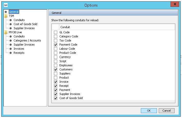Image resolution: width=182 pixels, height=118 pixels.
Task: Click bullet icon next to Invoices node
Action: point(11,49)
